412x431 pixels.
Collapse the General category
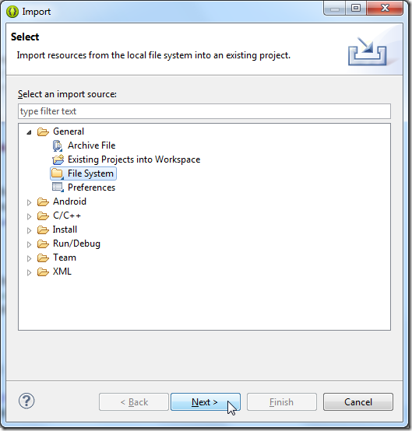click(x=29, y=132)
